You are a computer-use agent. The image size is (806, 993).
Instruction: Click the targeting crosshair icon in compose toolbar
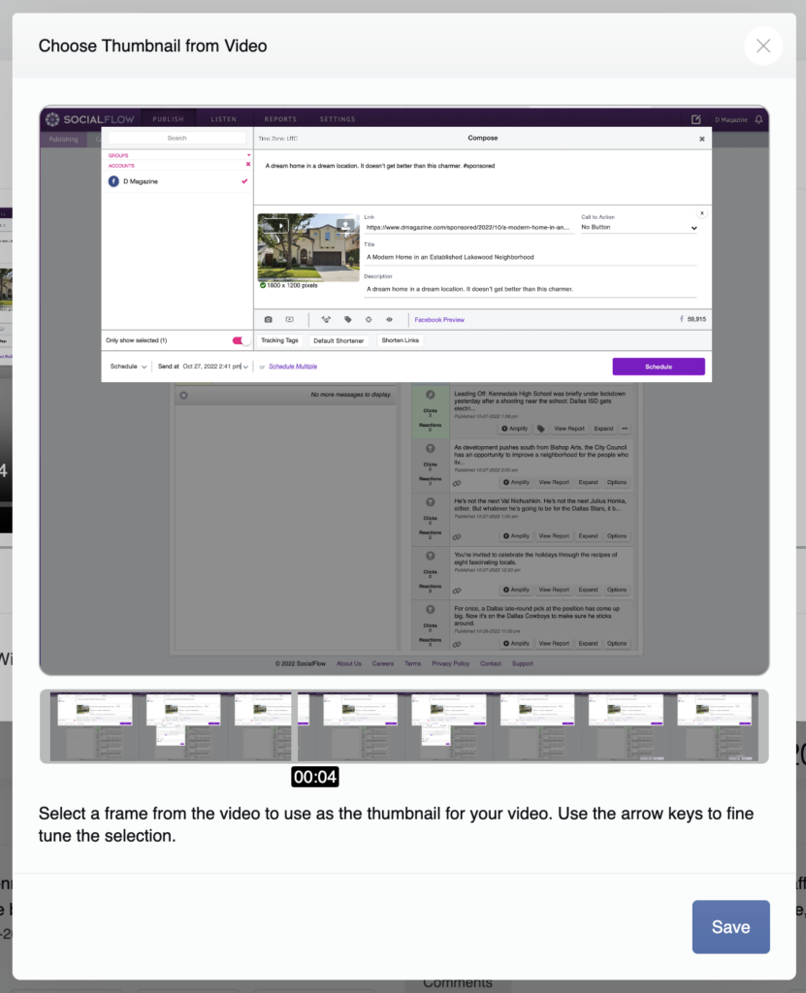coord(369,320)
